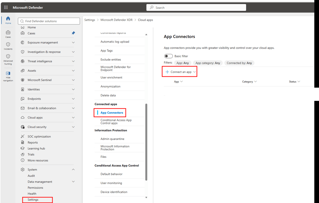Click the System gear icon
319x203 pixels.
23,170
